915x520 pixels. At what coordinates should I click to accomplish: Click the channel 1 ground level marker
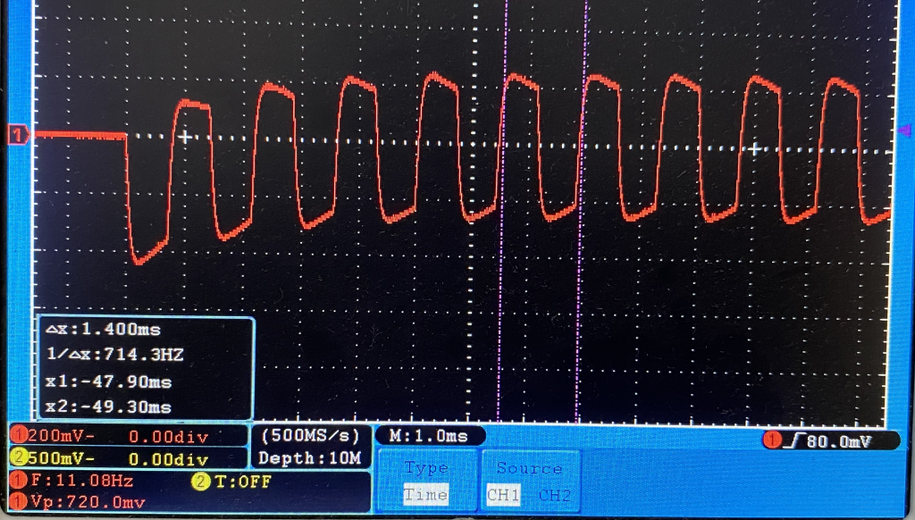pos(18,135)
